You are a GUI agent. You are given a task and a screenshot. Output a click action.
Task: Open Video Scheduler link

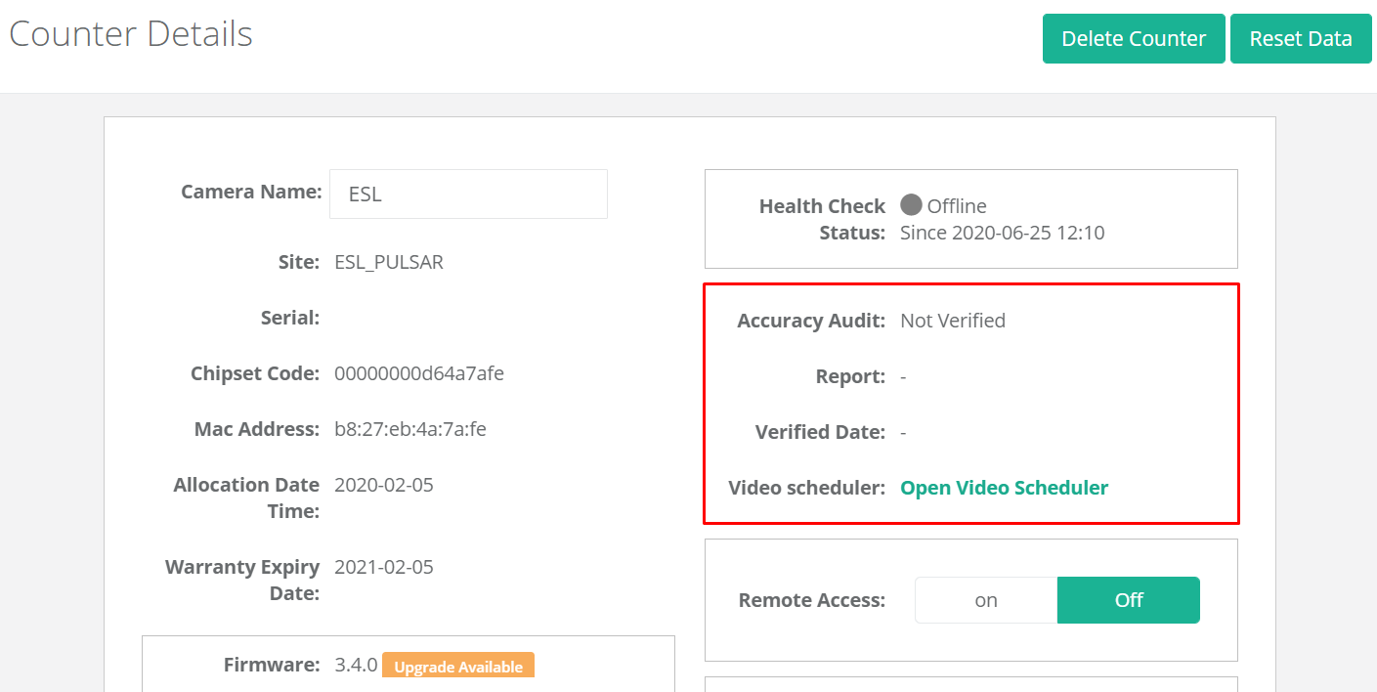(x=1004, y=487)
